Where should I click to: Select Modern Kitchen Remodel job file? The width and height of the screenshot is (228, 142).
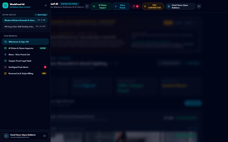[25, 20]
